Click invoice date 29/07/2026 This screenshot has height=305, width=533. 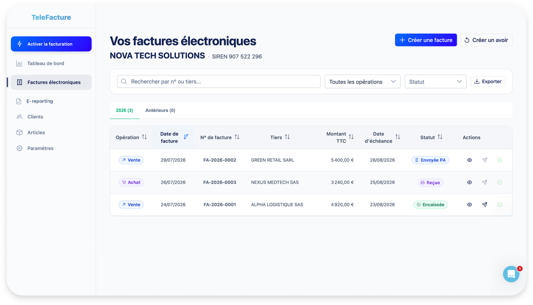pos(173,160)
